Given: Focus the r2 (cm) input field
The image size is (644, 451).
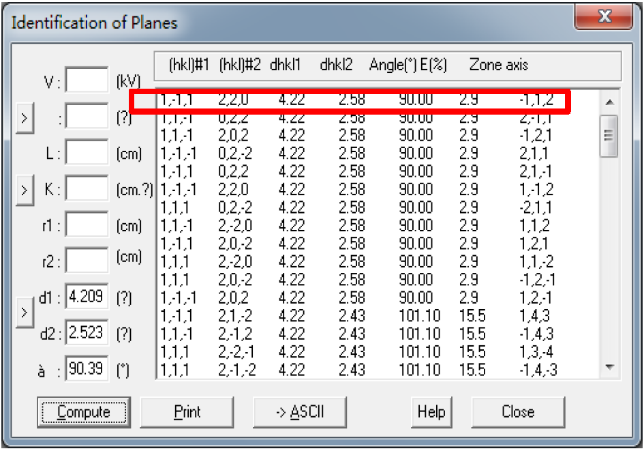Looking at the screenshot, I should 87,260.
